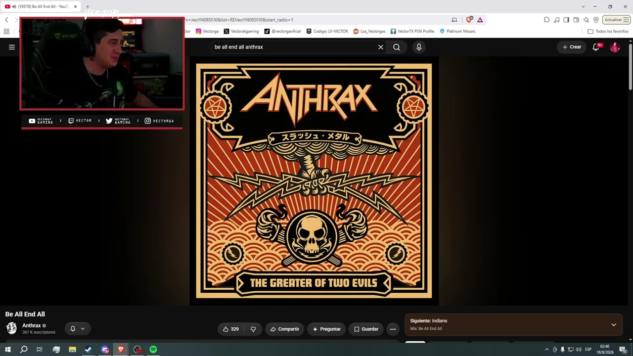This screenshot has width=633, height=356.
Task: Open the Brave Wallet icon
Action: [576, 20]
